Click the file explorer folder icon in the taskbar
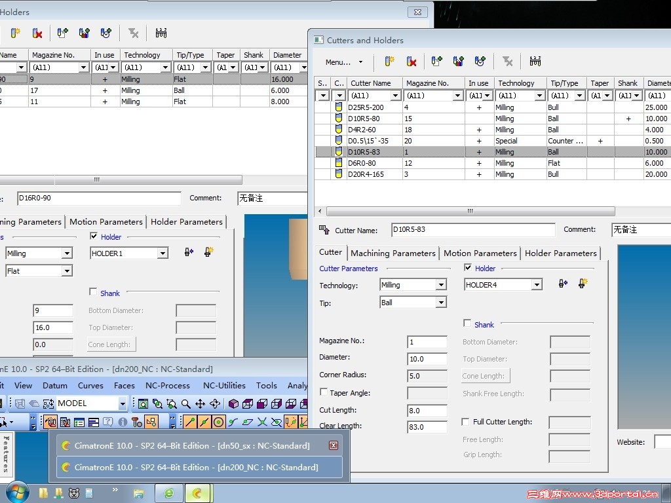Screen dimensions: 671x503 point(138,494)
